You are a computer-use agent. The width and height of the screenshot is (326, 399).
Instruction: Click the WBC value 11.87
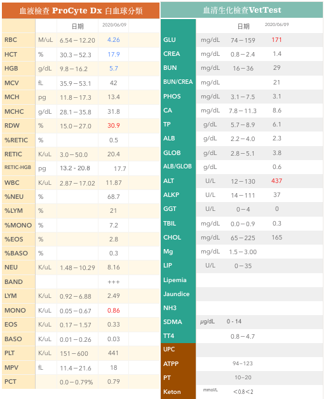tap(114, 183)
